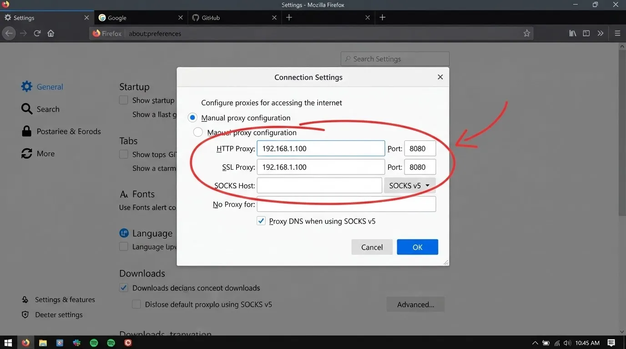626x349 pixels.
Task: Select More in the settings sidebar
Action: point(38,154)
